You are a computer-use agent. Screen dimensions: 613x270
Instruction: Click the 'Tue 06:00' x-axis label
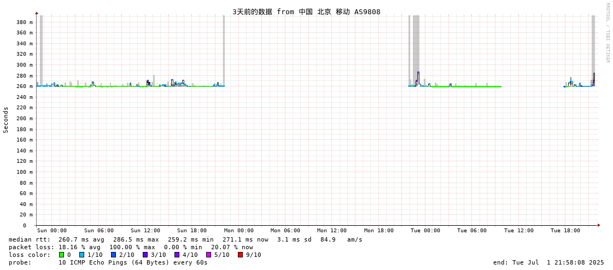tap(472, 231)
